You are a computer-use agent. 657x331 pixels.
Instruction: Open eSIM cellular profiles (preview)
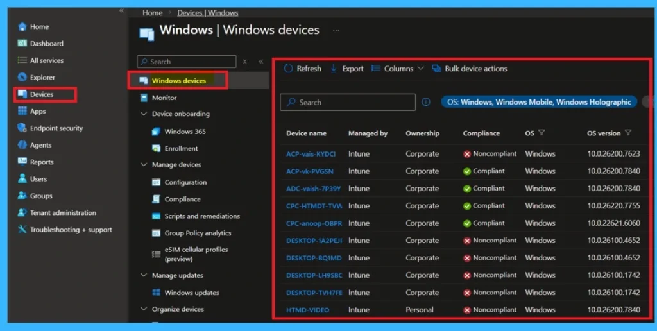click(x=196, y=254)
